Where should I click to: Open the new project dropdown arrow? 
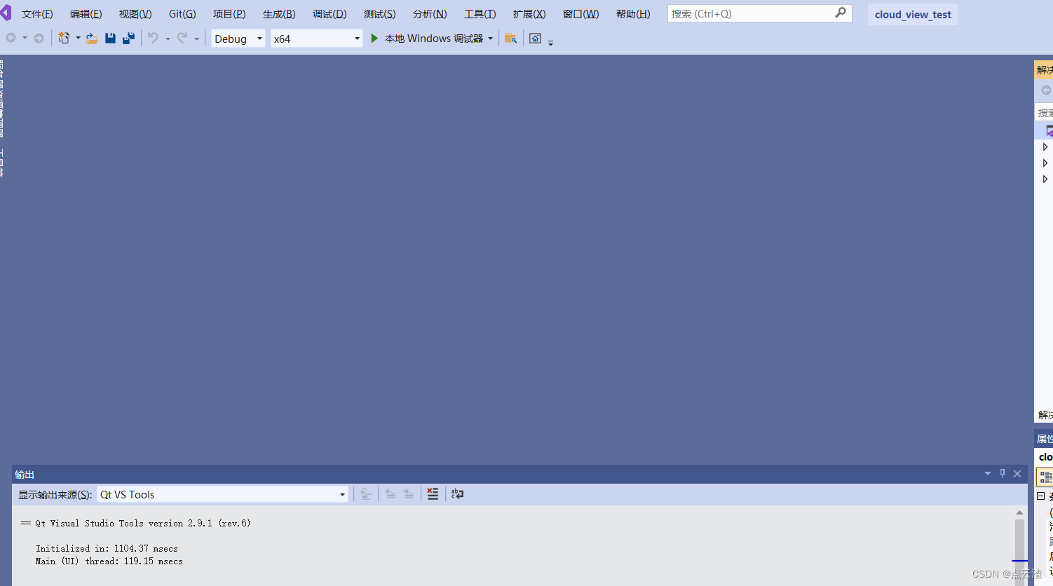78,38
